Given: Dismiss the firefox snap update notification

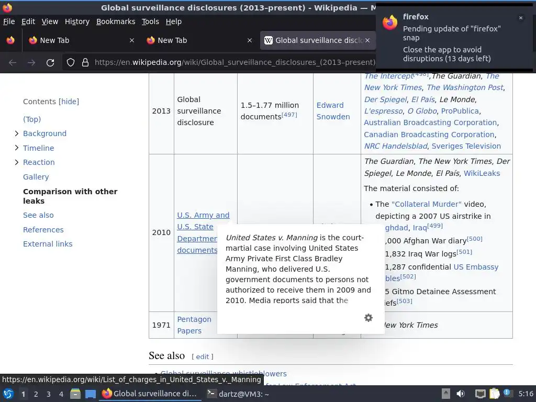Looking at the screenshot, I should point(521,18).
